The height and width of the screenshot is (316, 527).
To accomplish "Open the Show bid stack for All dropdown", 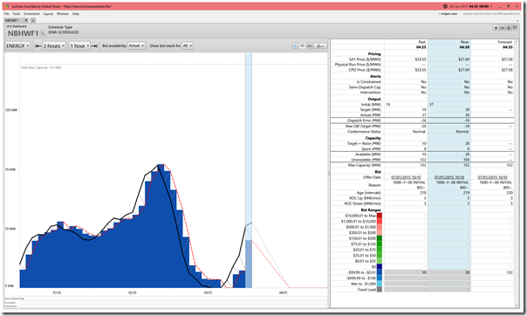I will (188, 45).
